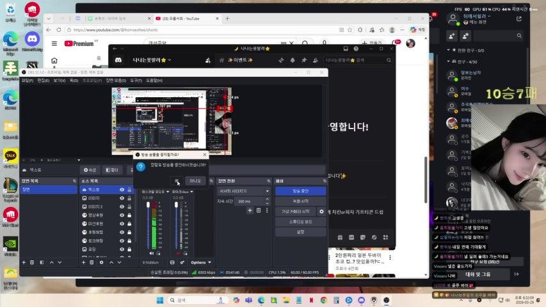546x307 pixels.
Task: Expand the desktop audio channel dropdown arrow
Action: (168, 192)
